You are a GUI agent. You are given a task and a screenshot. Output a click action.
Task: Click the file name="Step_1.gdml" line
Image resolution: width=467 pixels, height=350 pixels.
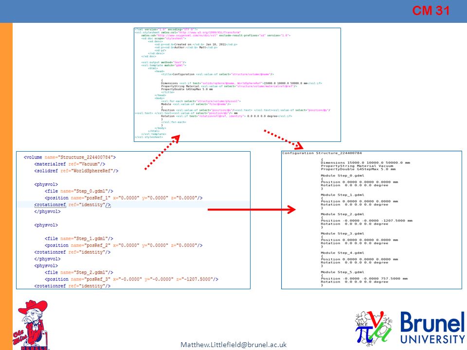[79, 238]
